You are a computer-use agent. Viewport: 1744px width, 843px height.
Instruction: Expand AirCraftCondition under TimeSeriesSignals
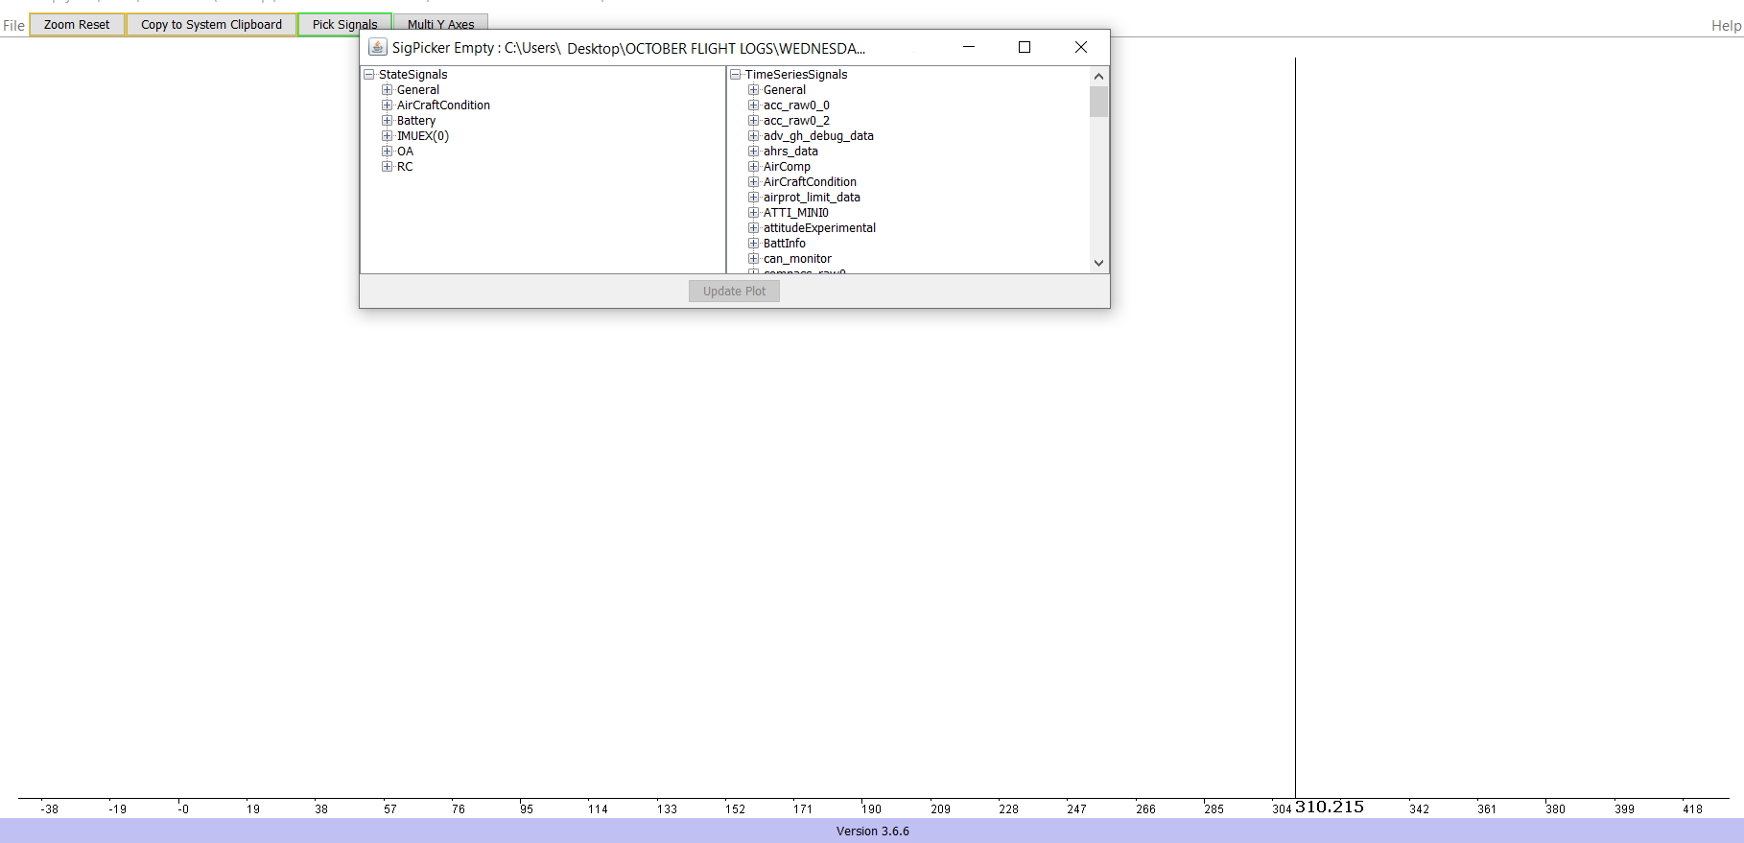[754, 182]
